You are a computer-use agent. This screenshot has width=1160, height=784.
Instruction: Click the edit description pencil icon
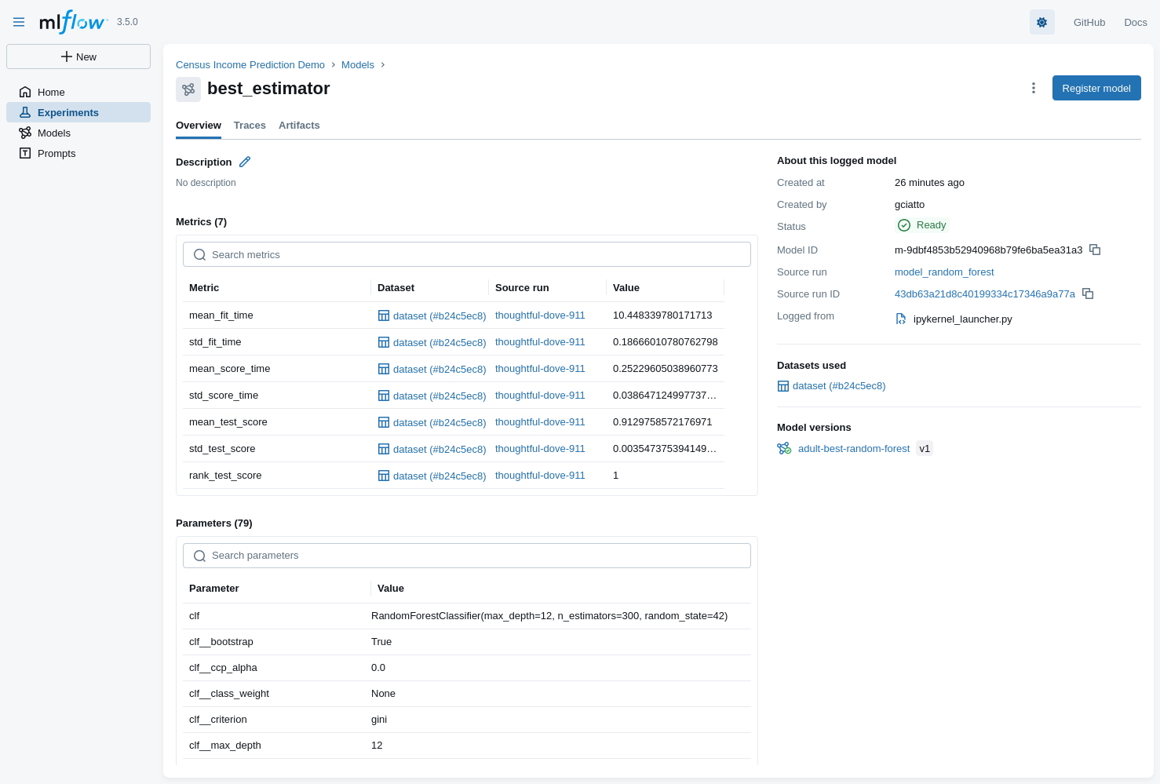245,162
